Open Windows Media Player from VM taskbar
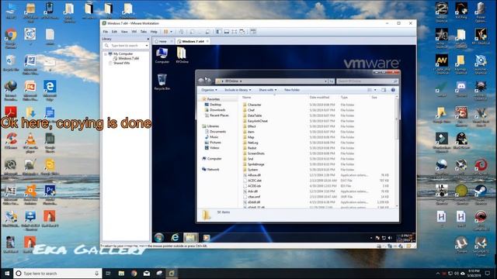497x279 pixels. pyautogui.click(x=207, y=237)
